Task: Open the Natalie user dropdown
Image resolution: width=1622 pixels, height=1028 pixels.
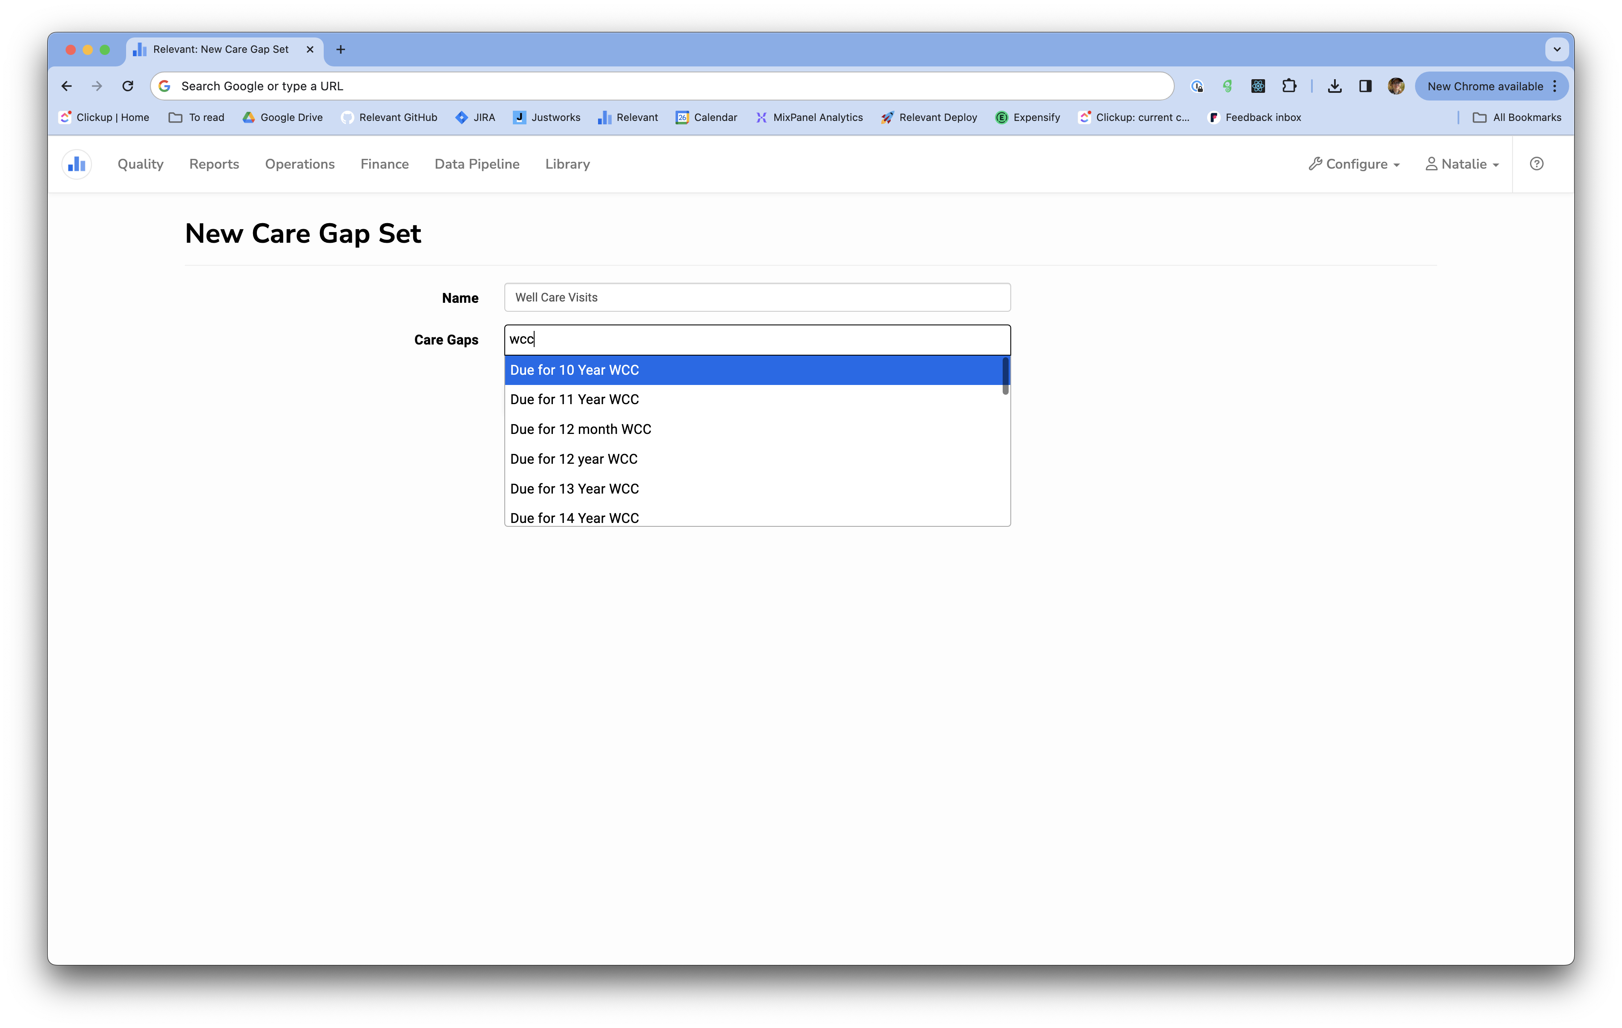Action: coord(1462,164)
